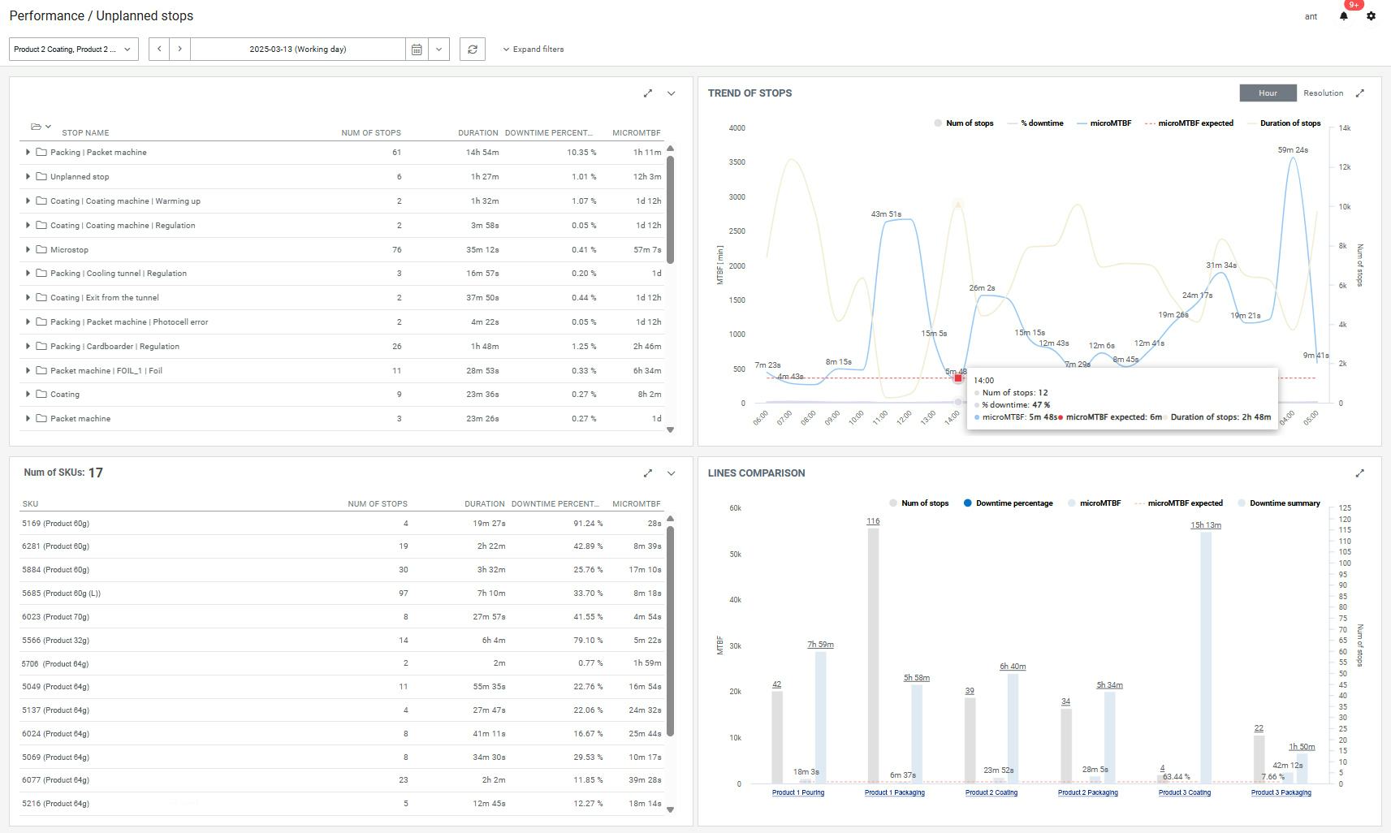Sort SKU table by DURATION column

coord(484,504)
